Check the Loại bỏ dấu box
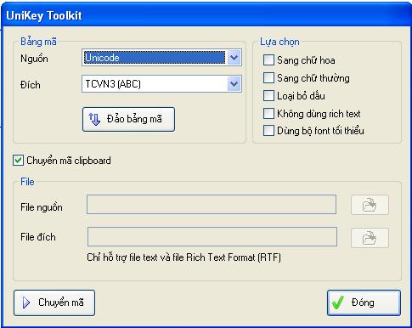This screenshot has height=328, width=412. click(268, 96)
